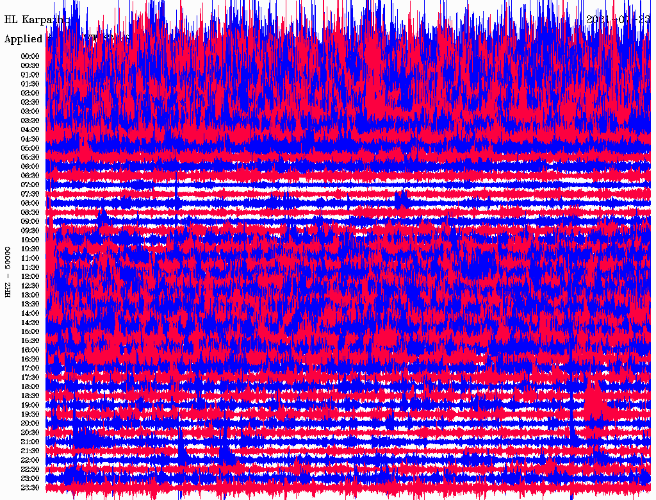Select the 04:30 time label
This screenshot has width=656, height=500.
pyautogui.click(x=30, y=139)
